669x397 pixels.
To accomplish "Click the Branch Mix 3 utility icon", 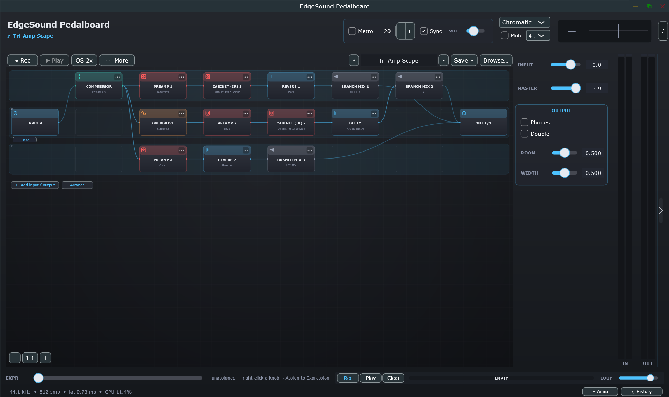I will pyautogui.click(x=272, y=150).
